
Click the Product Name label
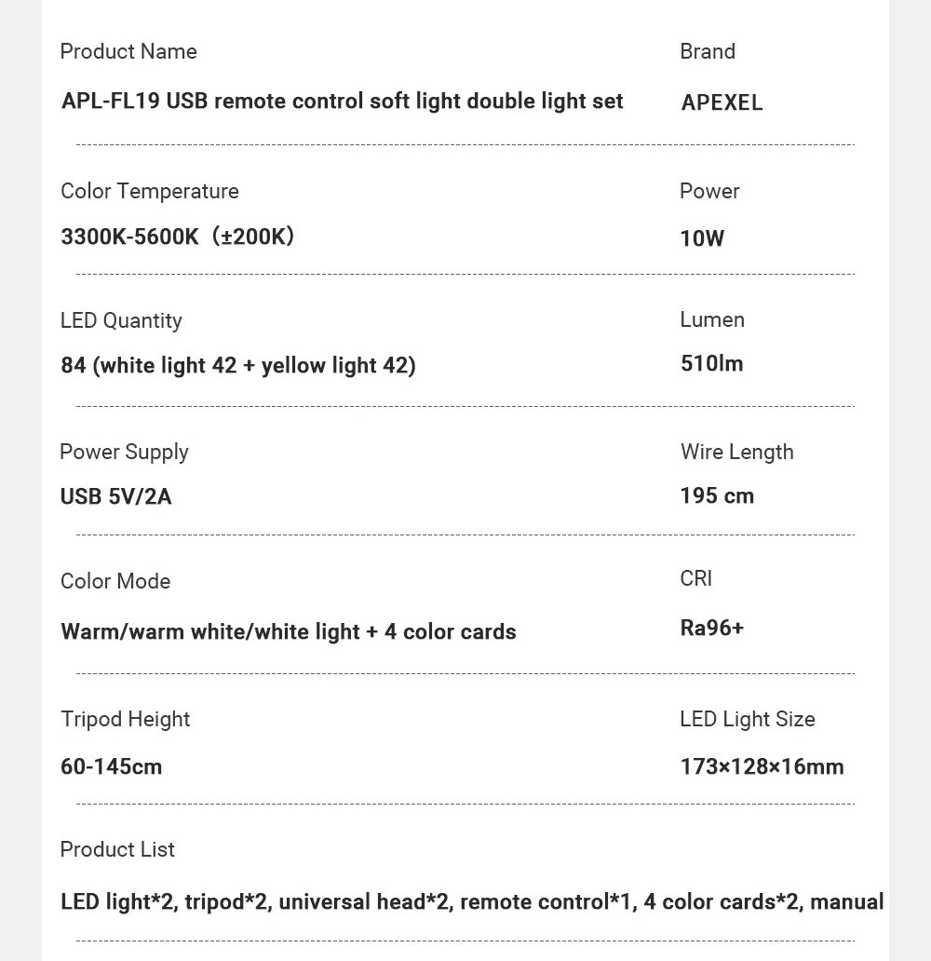click(x=128, y=51)
